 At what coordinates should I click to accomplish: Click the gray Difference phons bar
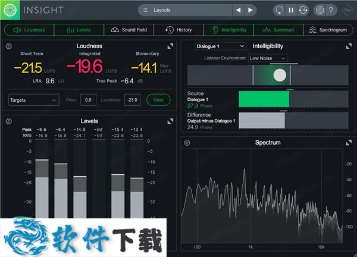262,120
